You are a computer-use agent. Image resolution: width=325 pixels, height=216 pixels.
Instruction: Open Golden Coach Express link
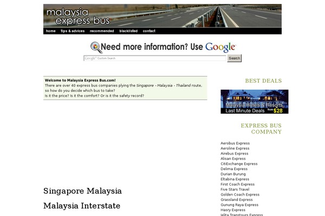pos(240,194)
